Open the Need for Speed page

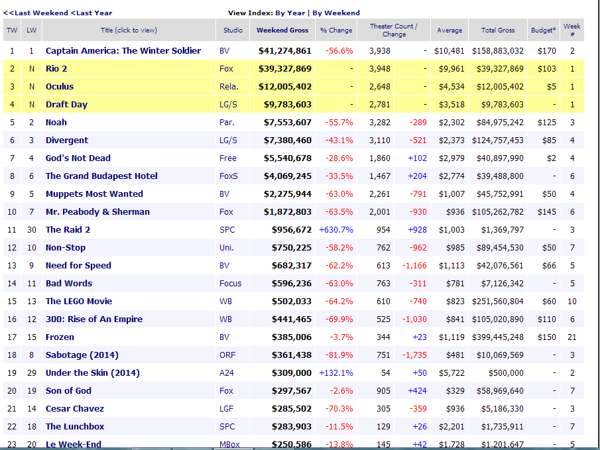(x=78, y=266)
